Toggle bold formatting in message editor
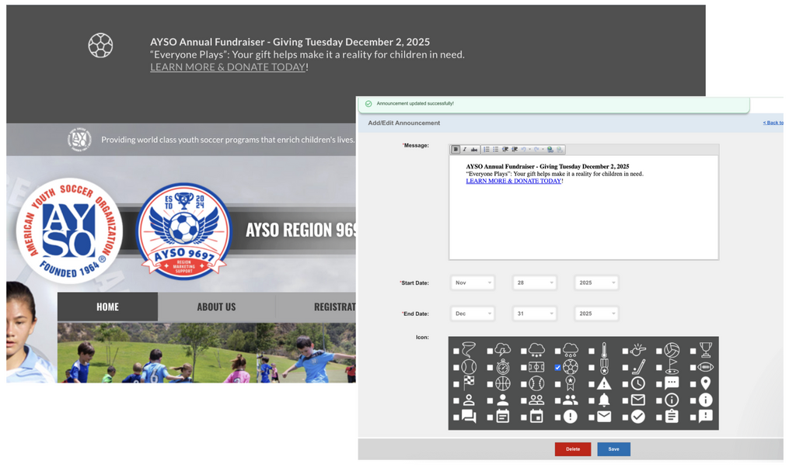Screen dimensions: 796x471 tap(456, 150)
